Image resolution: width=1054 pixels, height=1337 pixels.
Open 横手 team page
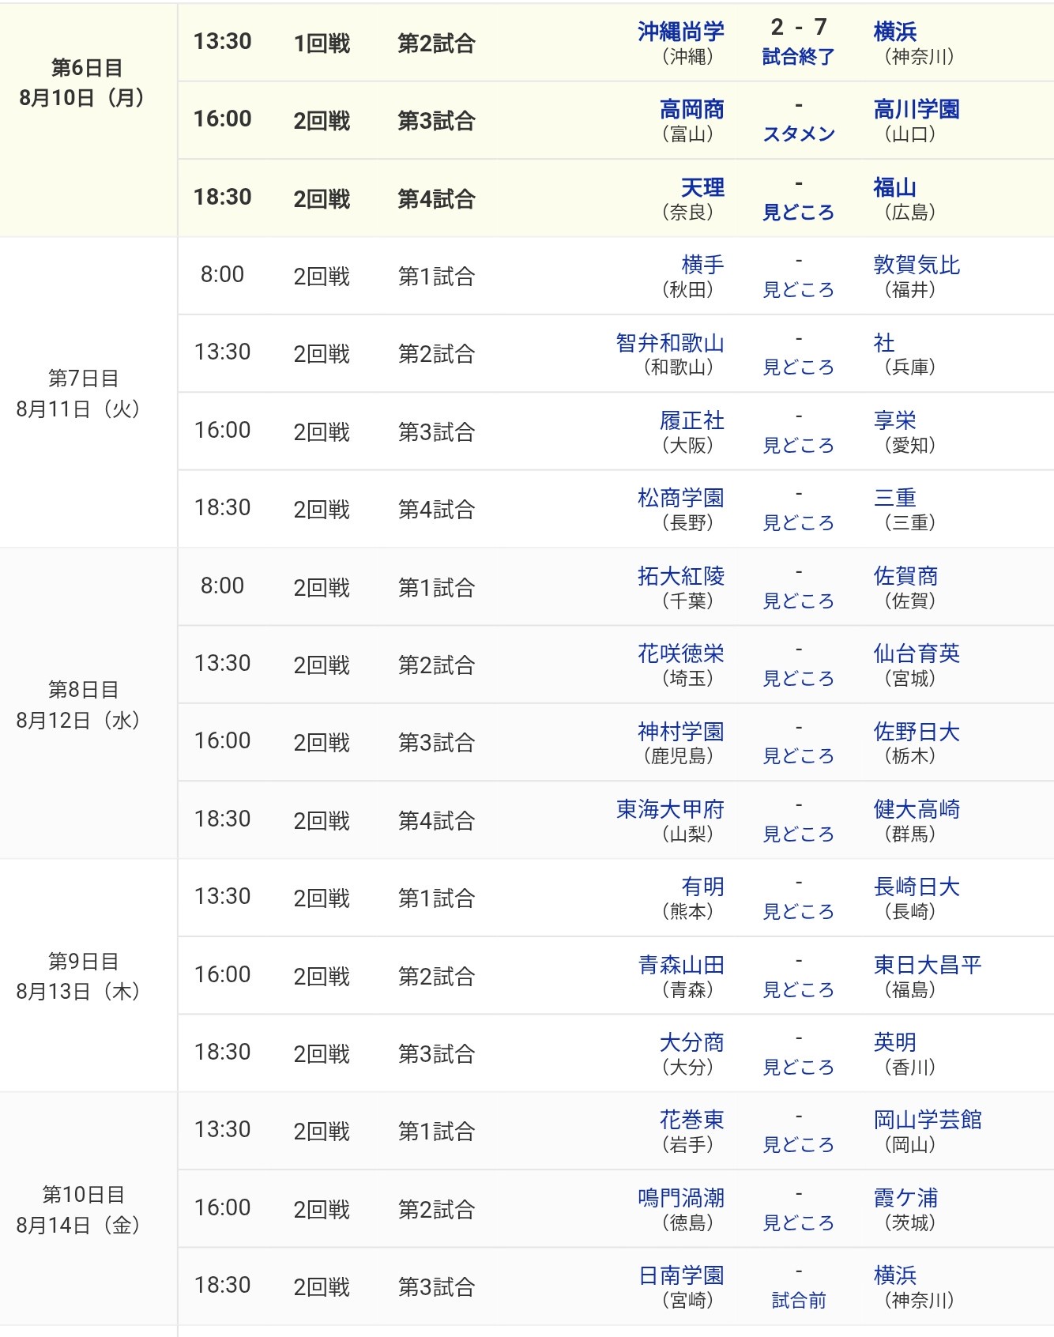coord(702,265)
